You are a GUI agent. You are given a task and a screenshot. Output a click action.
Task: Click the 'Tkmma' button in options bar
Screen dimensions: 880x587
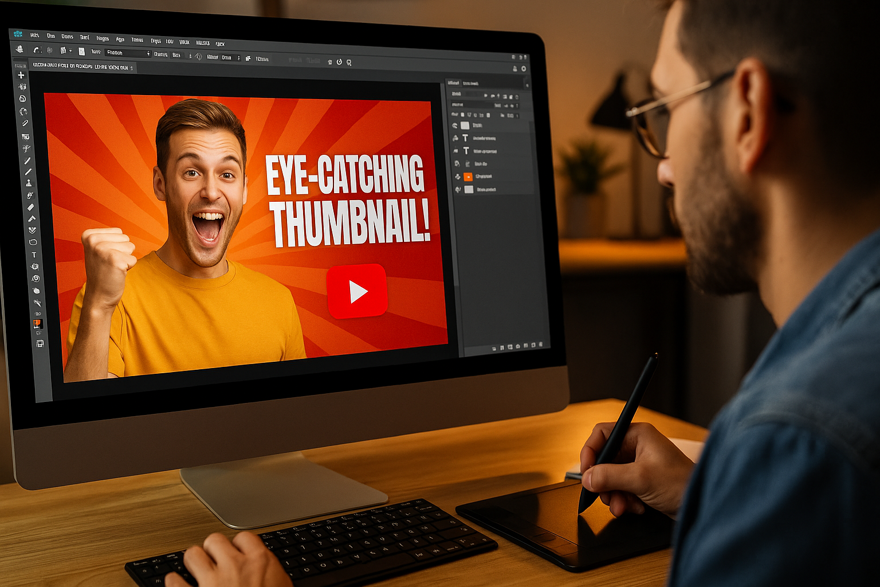tap(262, 58)
